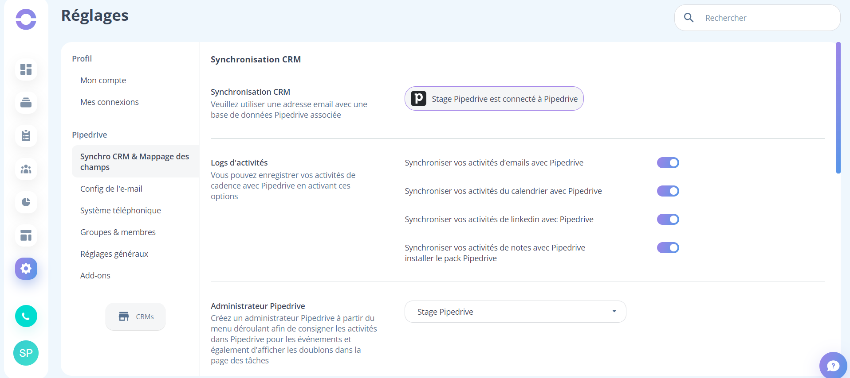This screenshot has height=378, width=850.
Task: Open the stacked layers sidebar icon
Action: [26, 103]
